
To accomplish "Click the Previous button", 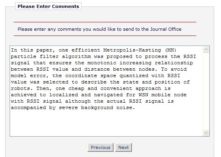I will [x=100, y=147].
